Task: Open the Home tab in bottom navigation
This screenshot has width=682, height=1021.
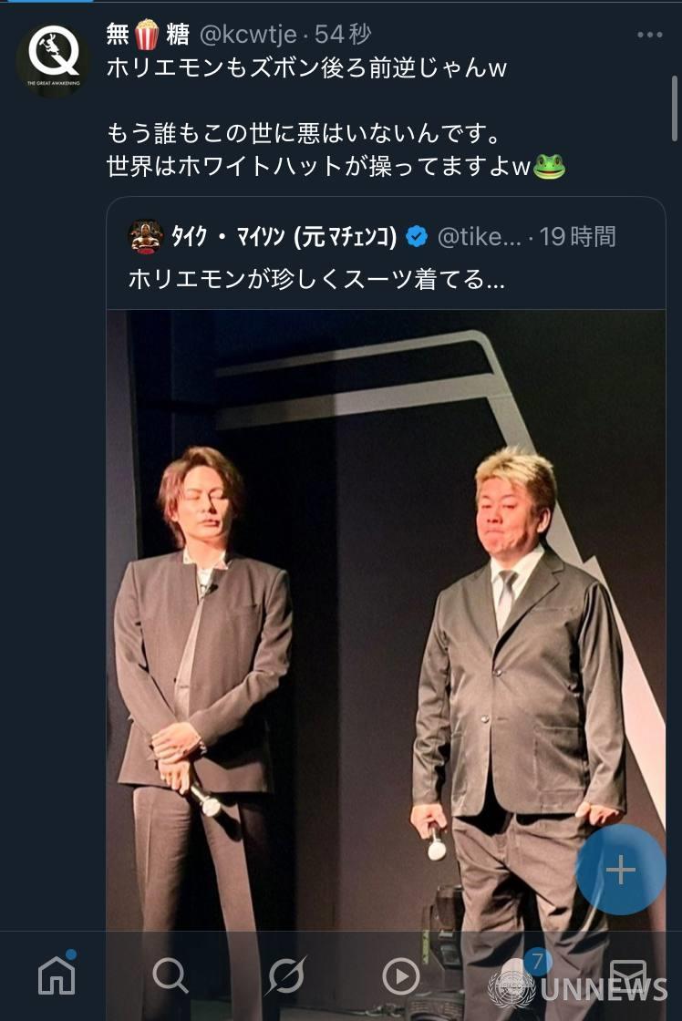Action: [57, 975]
